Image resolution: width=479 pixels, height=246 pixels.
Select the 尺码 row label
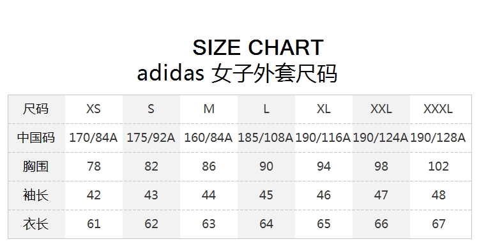click(36, 109)
